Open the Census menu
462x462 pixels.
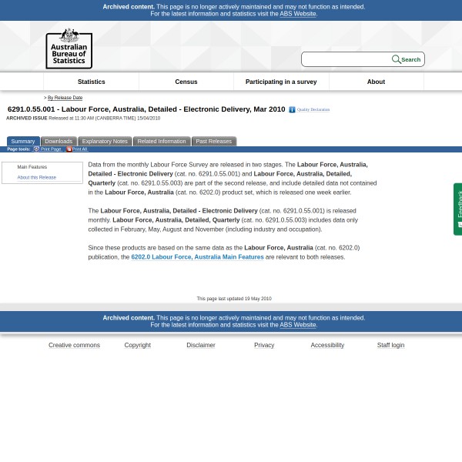[x=186, y=82]
